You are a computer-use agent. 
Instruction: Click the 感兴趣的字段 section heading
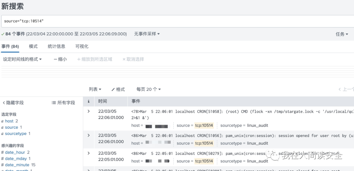[x=13, y=146]
